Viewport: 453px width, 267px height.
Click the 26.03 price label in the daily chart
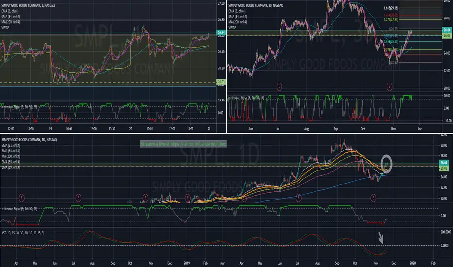tap(444, 168)
